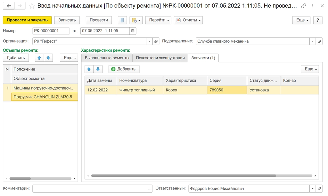Click the document movements report icon
The height and width of the screenshot is (196, 328).
coord(122,20)
